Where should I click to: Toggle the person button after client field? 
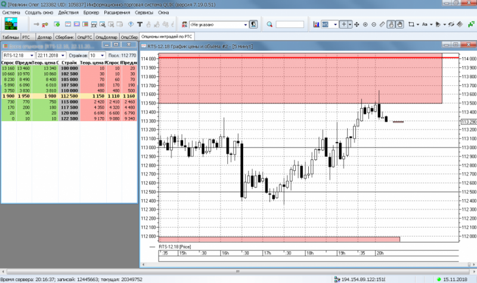click(x=253, y=24)
